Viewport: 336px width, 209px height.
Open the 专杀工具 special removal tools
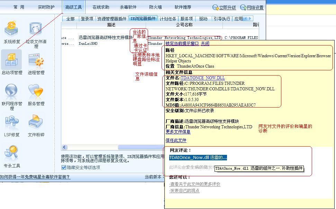(11, 157)
